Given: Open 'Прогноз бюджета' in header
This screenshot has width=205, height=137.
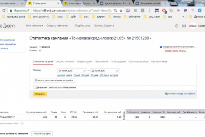Looking at the screenshot, I should [x=104, y=26].
